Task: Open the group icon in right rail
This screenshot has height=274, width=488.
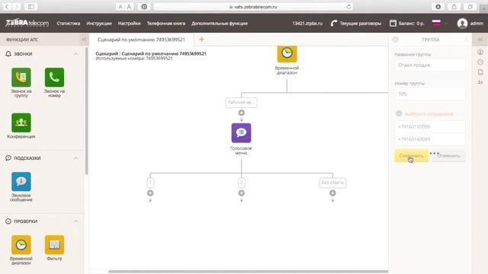Action: pos(480,82)
